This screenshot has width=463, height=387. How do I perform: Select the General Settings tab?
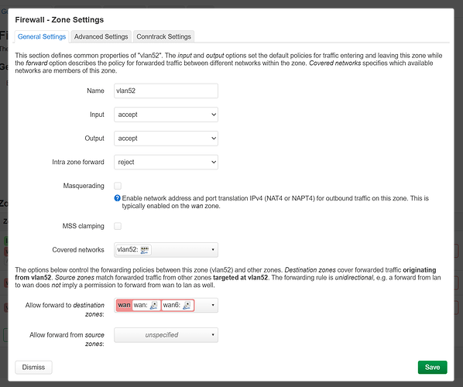point(42,36)
